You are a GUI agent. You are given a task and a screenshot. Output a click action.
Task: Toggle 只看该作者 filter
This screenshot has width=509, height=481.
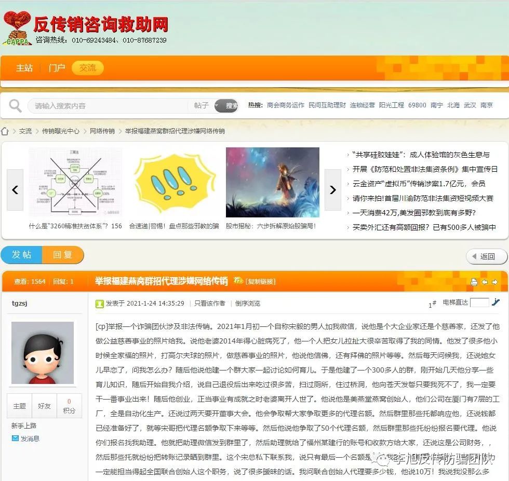pos(209,304)
